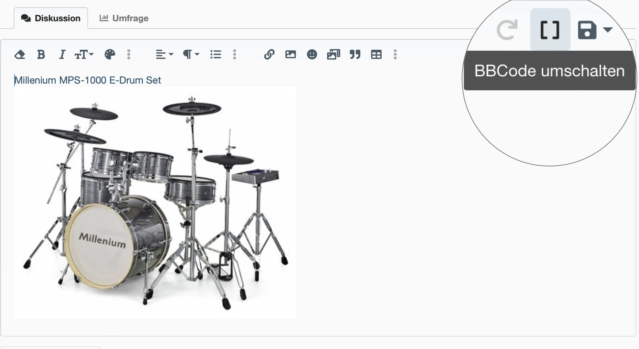Open the media gallery icon

(x=333, y=54)
